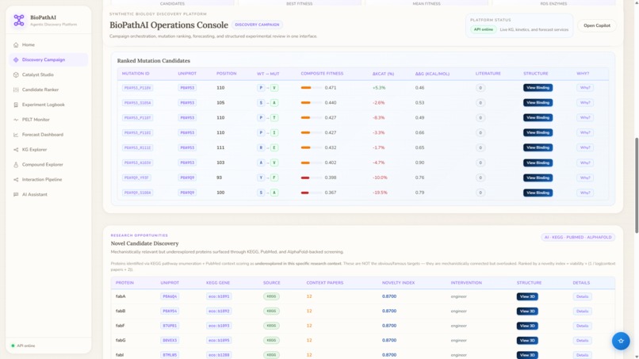Click the V mutant residue chip in A→V row
Viewport: 639px width, 359px height.
[274, 162]
